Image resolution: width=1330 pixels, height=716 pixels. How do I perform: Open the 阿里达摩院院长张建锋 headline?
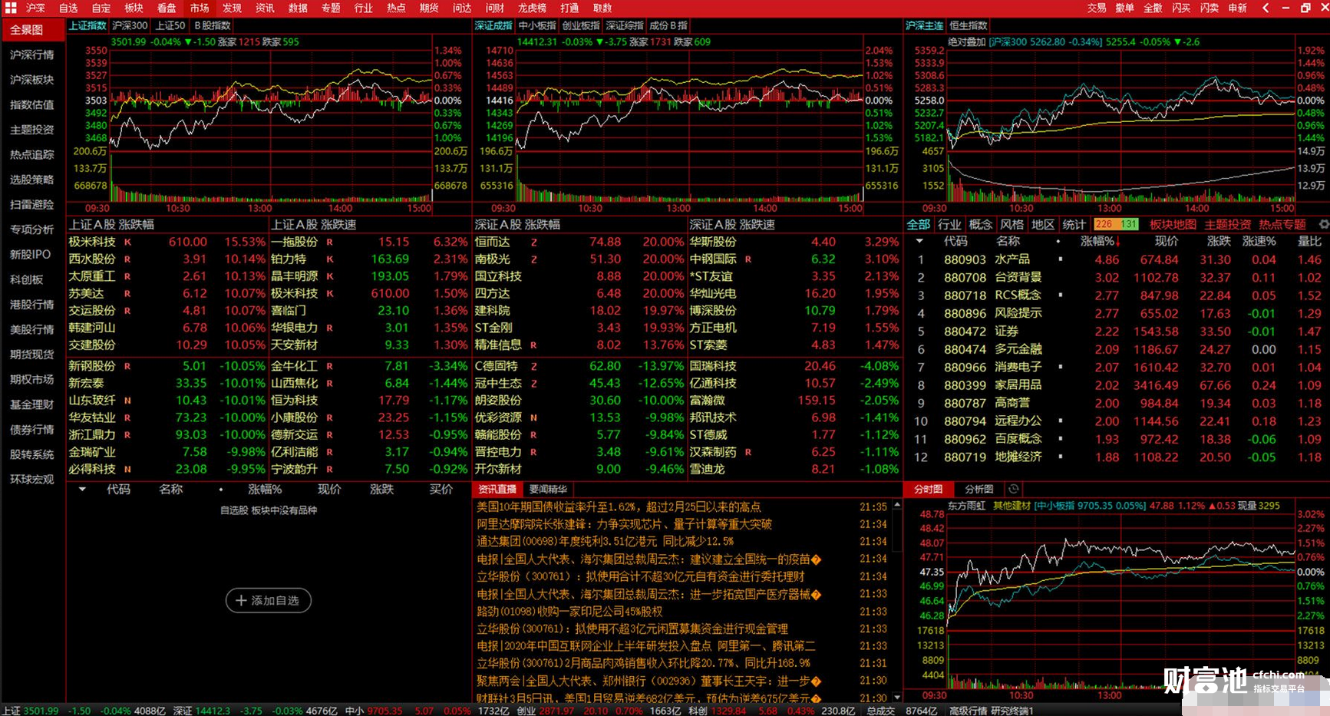point(624,524)
